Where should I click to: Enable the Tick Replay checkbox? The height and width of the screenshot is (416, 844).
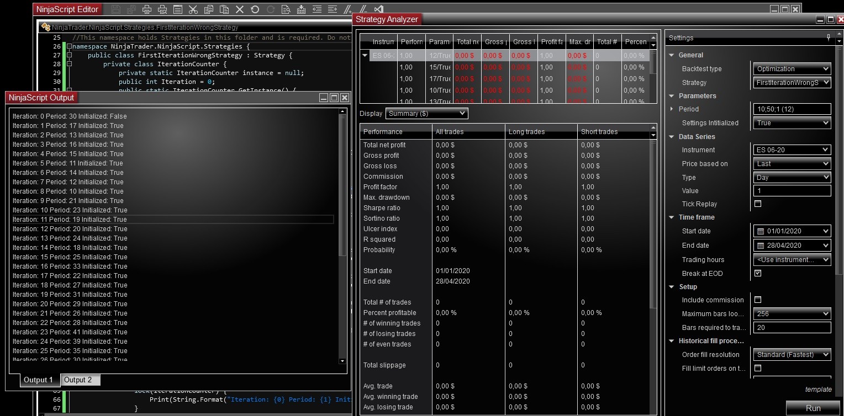point(758,204)
